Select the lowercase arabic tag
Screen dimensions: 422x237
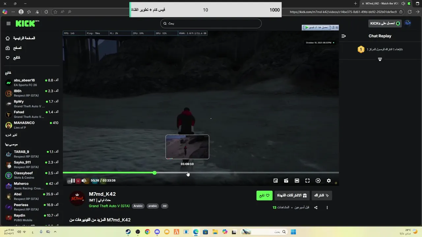(x=153, y=206)
